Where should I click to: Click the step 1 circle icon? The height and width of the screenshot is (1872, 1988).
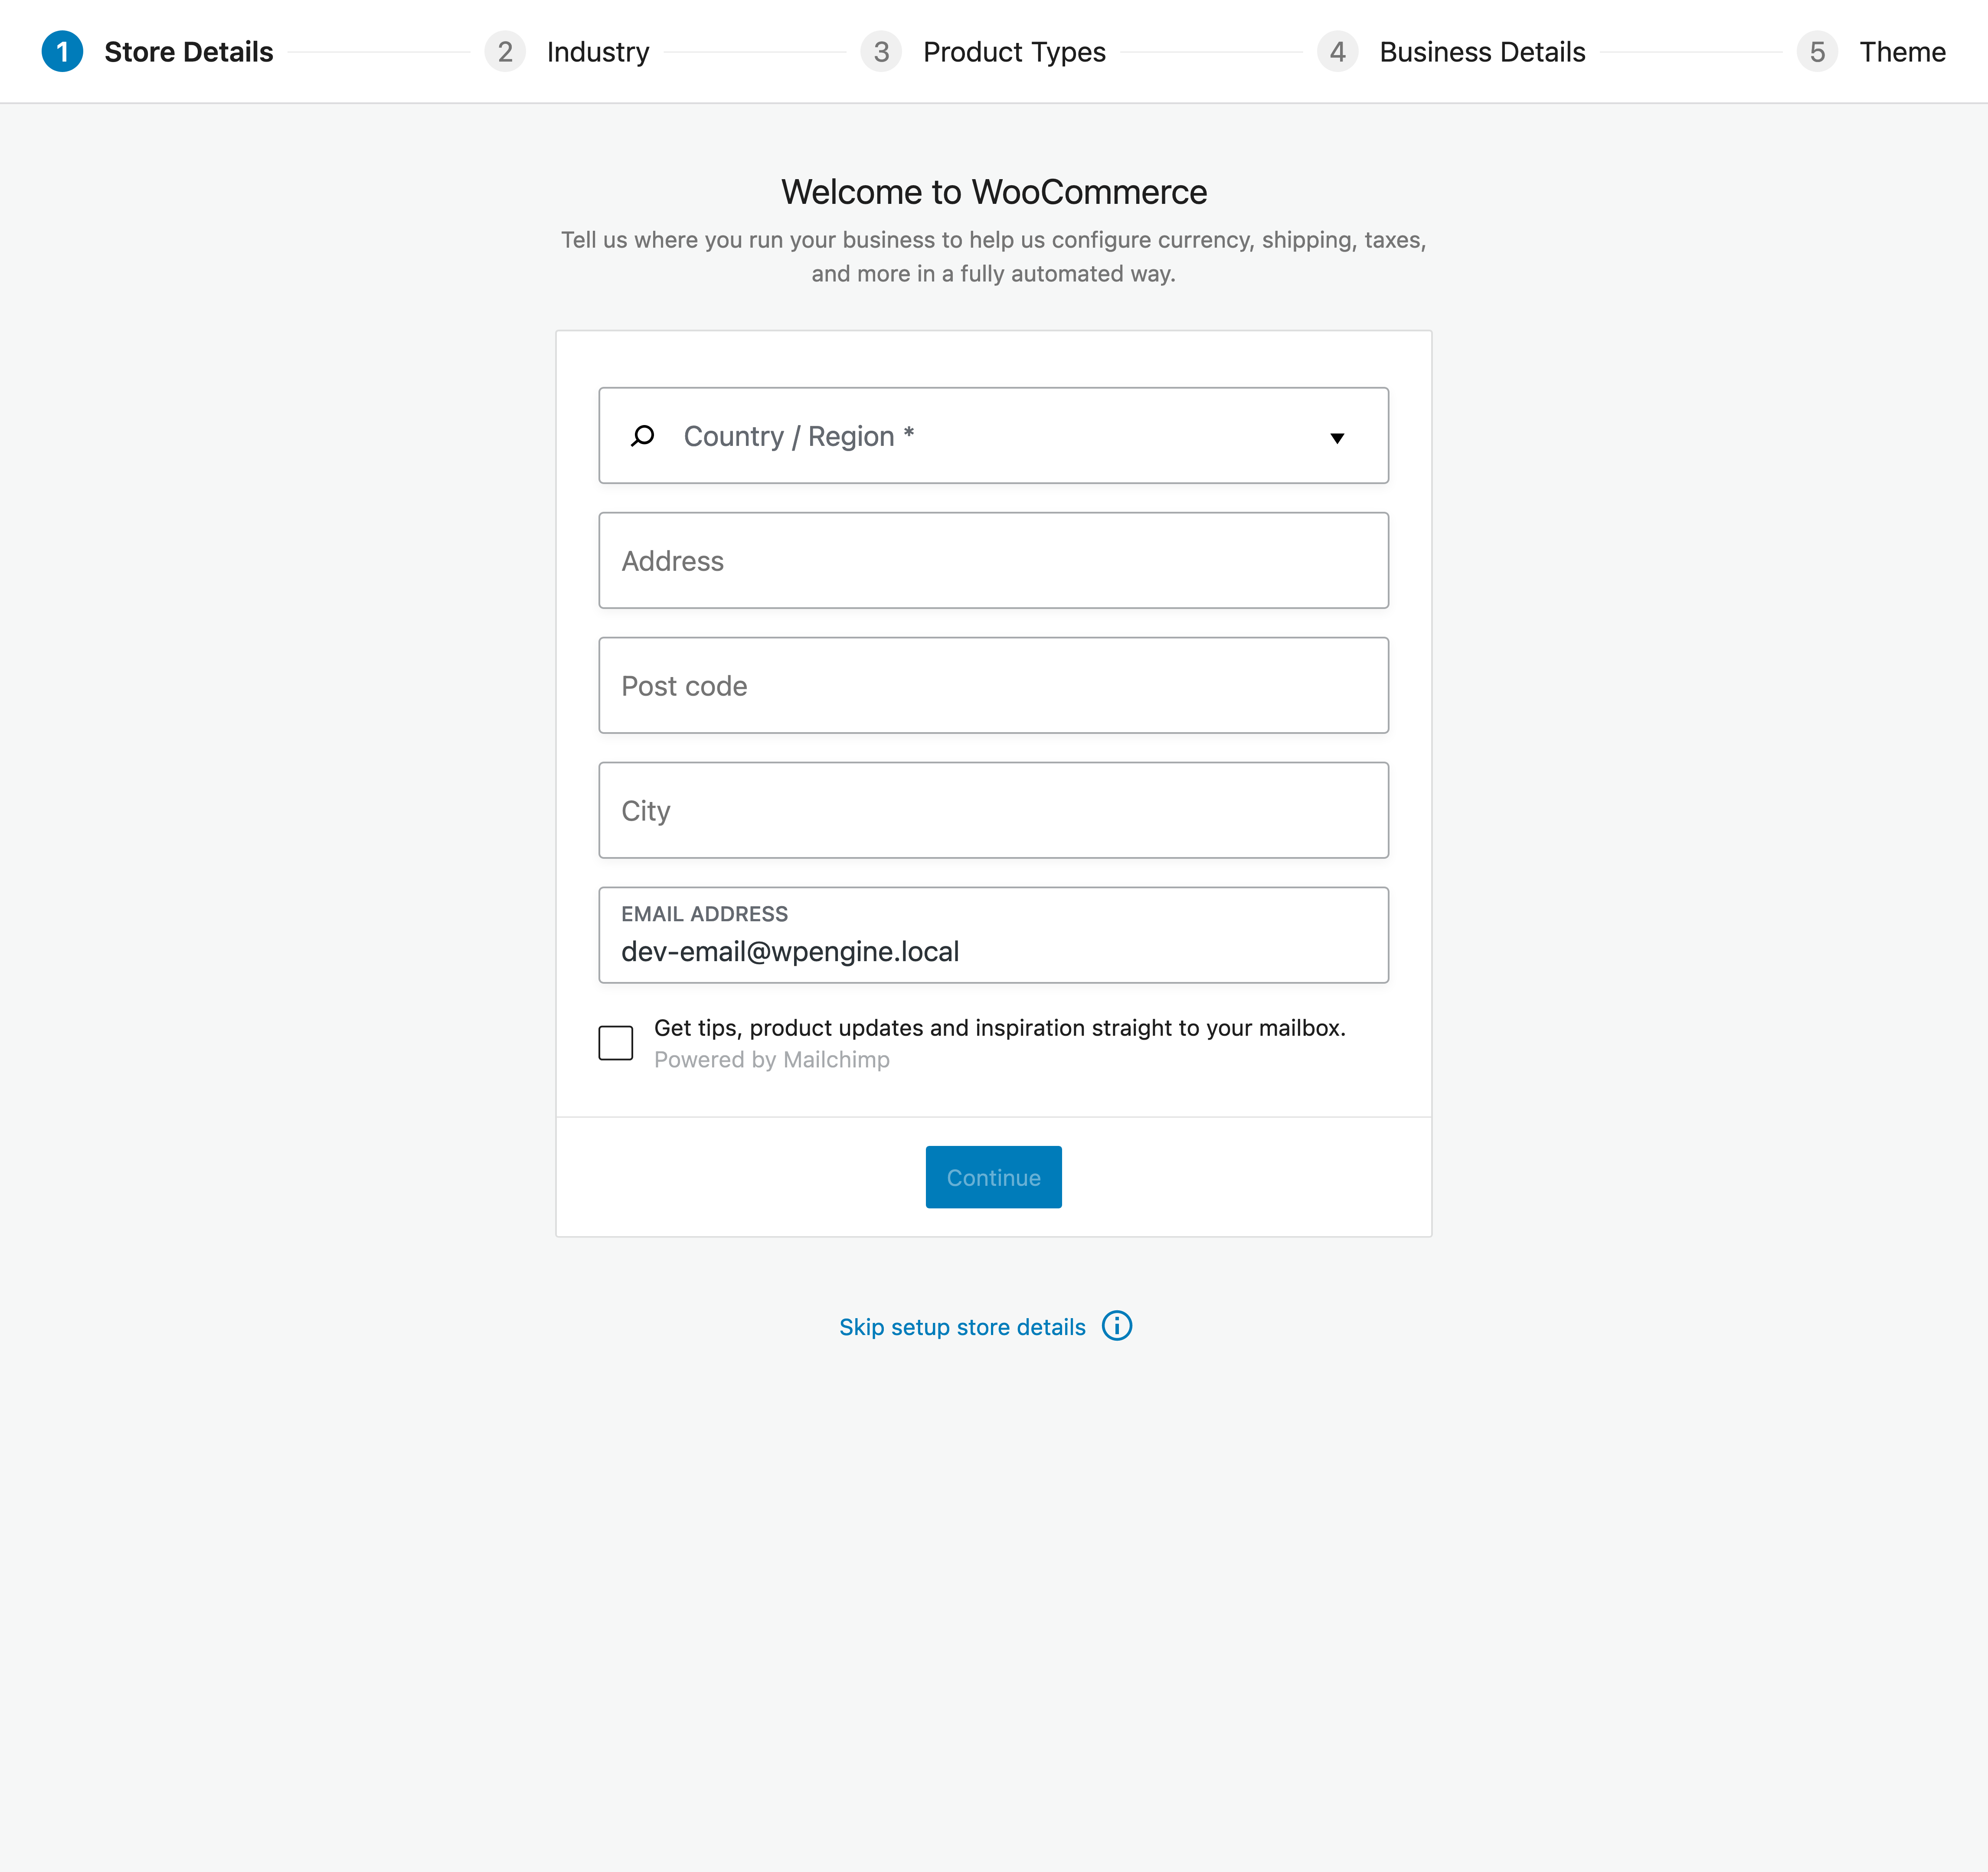62,52
